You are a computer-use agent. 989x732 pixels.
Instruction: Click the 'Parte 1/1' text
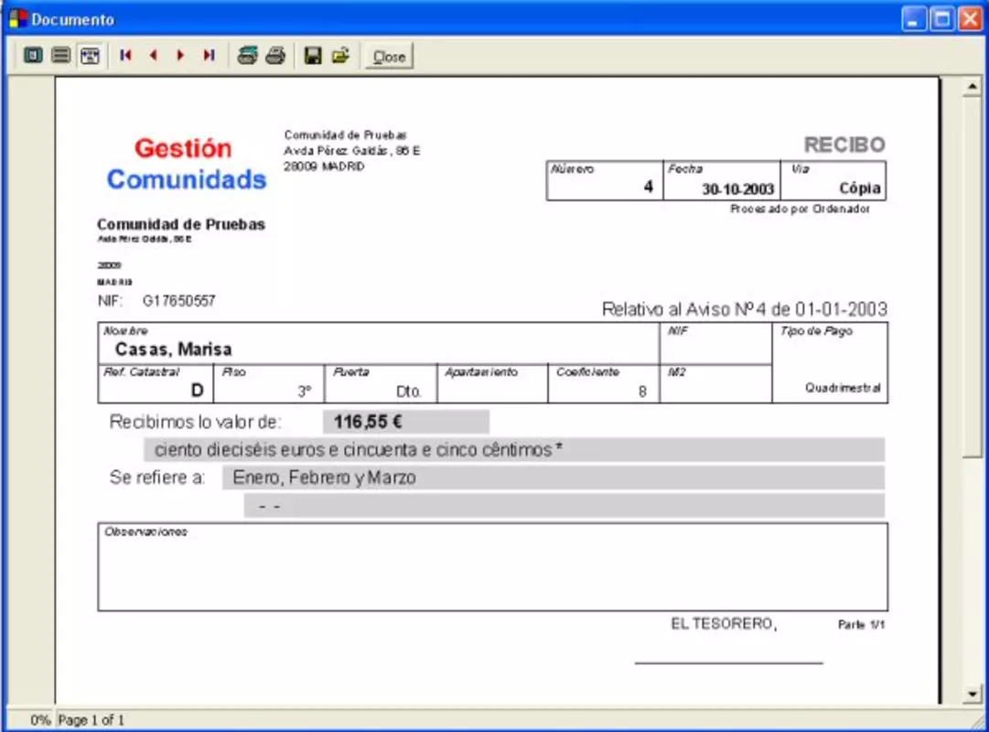click(x=861, y=625)
